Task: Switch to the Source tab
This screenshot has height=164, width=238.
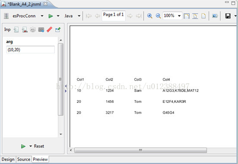Action: (x=24, y=159)
